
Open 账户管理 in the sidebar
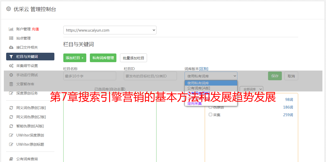[x=23, y=29]
